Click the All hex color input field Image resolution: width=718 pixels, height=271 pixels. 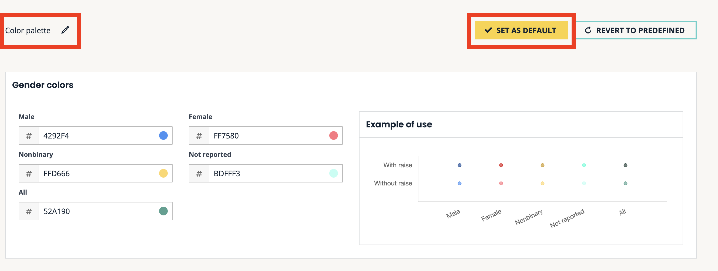[x=98, y=211]
